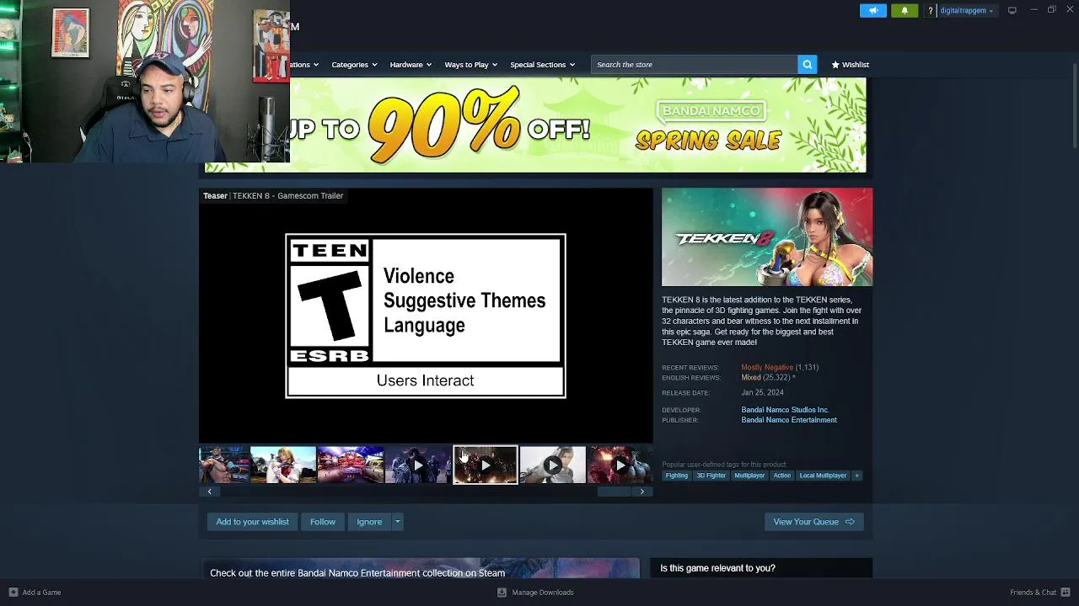Open developer Bandai Namco Studios Inc. link
1079x606 pixels.
pos(785,410)
